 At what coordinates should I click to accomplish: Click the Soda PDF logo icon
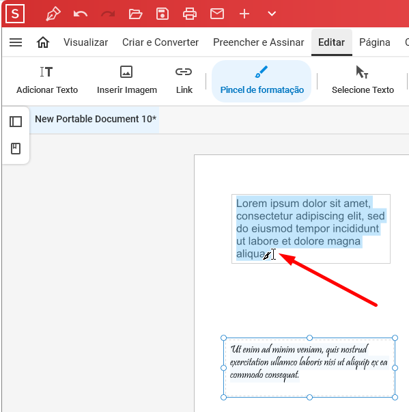coord(15,14)
